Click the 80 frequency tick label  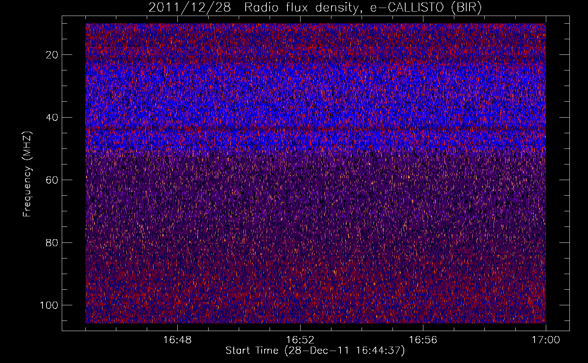52,243
